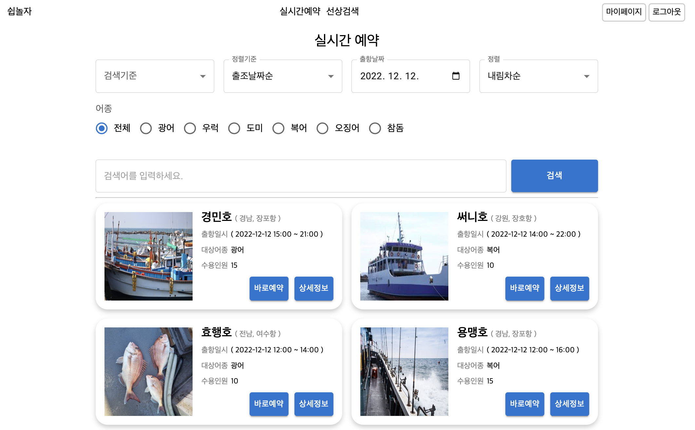Open the 선상검색 menu item

(342, 11)
